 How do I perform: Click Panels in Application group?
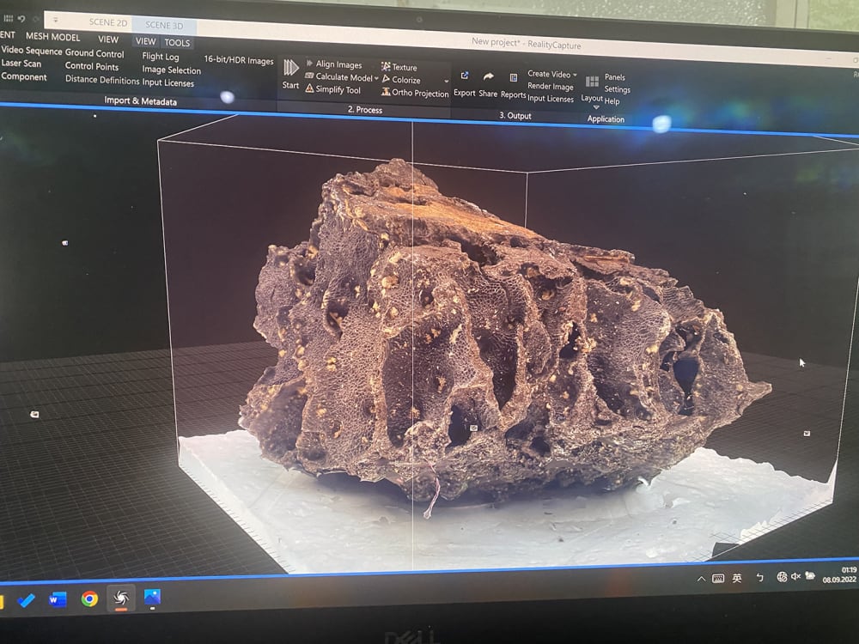[x=615, y=77]
